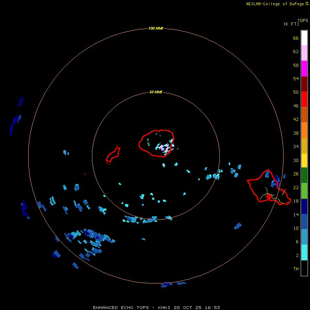Pick the navy blue legend swatch
The image size is (310, 310).
point(304,206)
